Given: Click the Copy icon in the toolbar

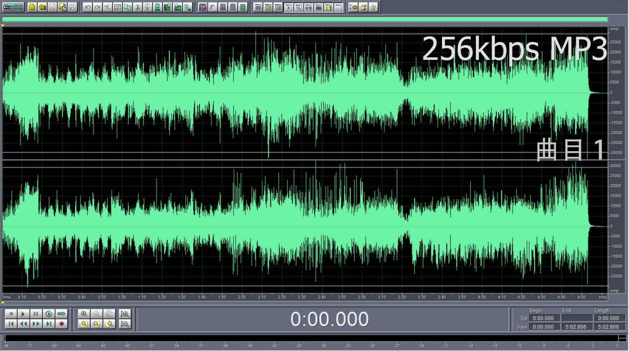Looking at the screenshot, I should tap(128, 7).
